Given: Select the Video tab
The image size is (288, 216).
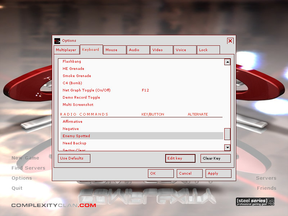Looking at the screenshot, I should 161,50.
